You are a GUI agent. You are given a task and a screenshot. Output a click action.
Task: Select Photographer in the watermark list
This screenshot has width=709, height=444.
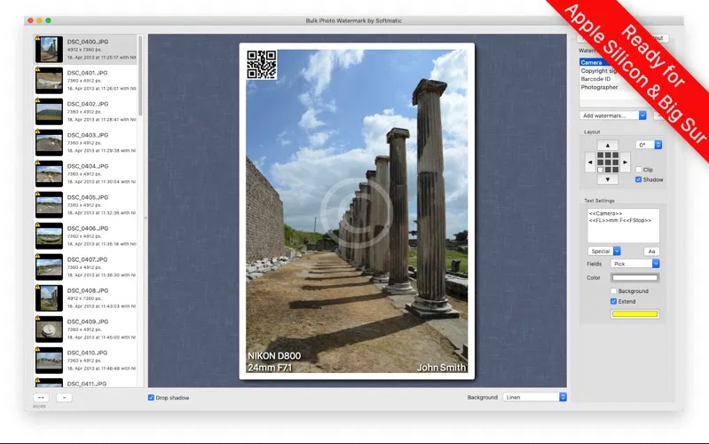(x=599, y=87)
